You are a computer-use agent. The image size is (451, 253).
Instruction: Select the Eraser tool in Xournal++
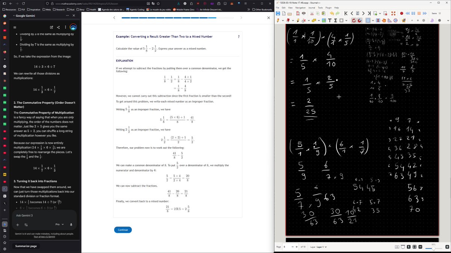288,20
